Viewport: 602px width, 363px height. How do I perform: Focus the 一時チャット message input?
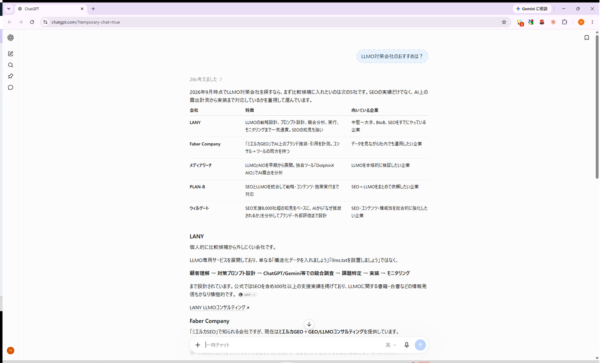tap(292, 345)
